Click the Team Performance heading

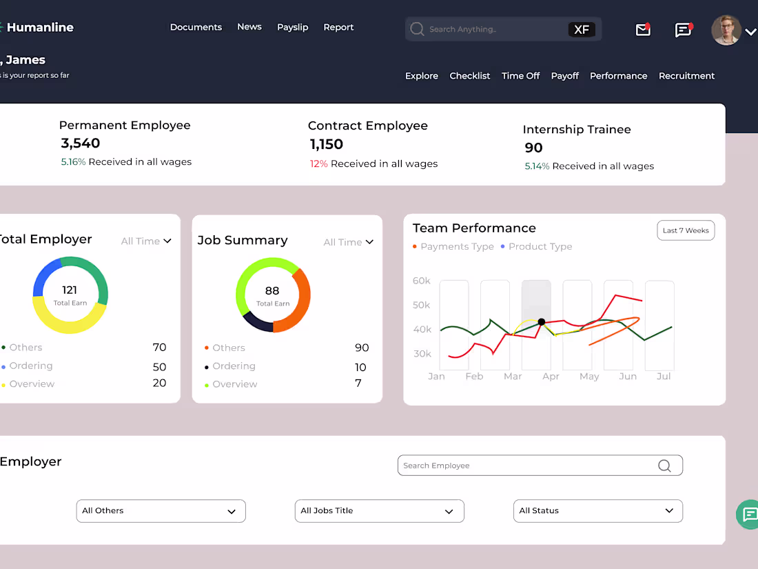pos(474,228)
